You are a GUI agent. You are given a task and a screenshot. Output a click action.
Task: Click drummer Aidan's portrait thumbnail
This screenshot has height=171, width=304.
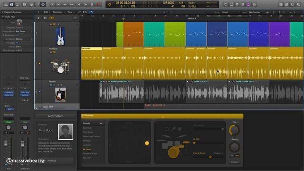[x=66, y=132]
